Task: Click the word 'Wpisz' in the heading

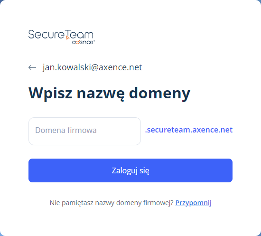Action: click(x=50, y=94)
